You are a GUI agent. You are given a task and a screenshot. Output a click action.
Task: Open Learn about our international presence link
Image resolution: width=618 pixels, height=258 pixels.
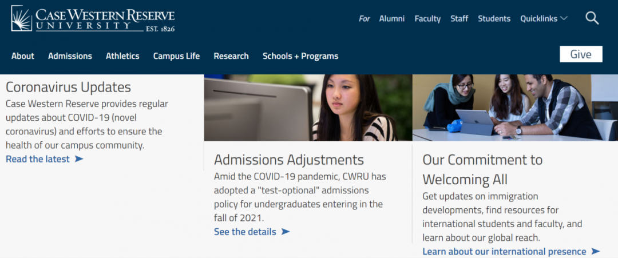click(505, 251)
